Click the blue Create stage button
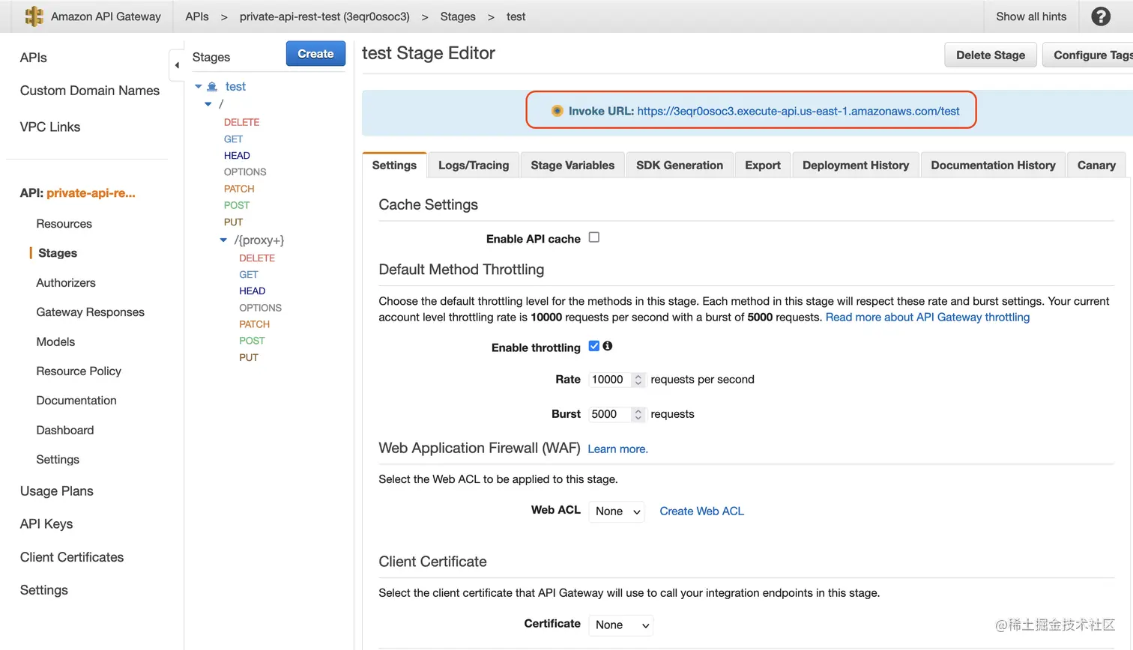 coord(315,54)
